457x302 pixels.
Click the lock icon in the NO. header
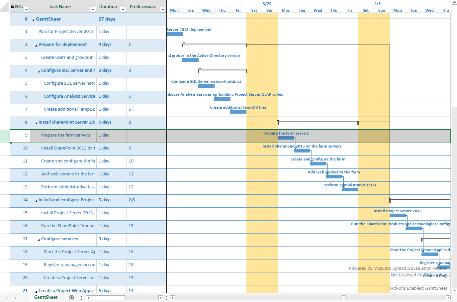pos(12,6)
